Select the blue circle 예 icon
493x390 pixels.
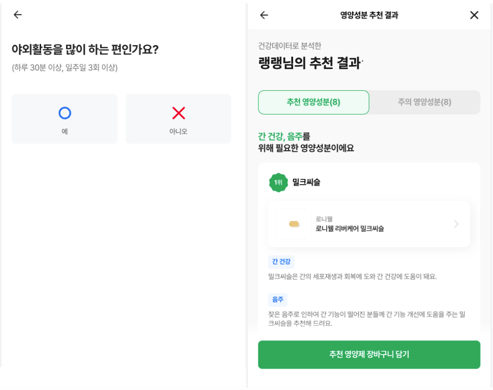pyautogui.click(x=65, y=113)
